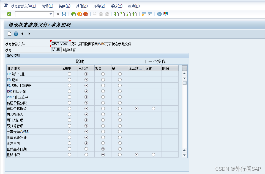This screenshot has height=174, width=265.
Task: Click the 结算 status field
Action: [56, 50]
